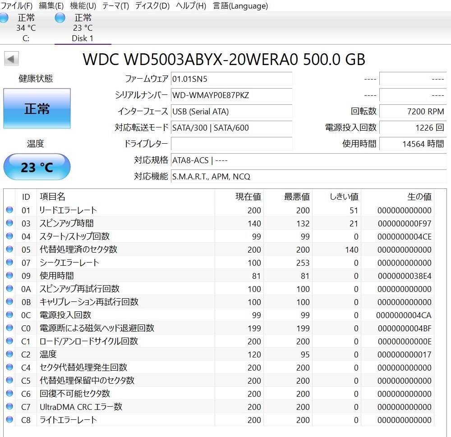451x437 pixels.
Task: Click the 最悪値 column header
Action: pyautogui.click(x=297, y=197)
